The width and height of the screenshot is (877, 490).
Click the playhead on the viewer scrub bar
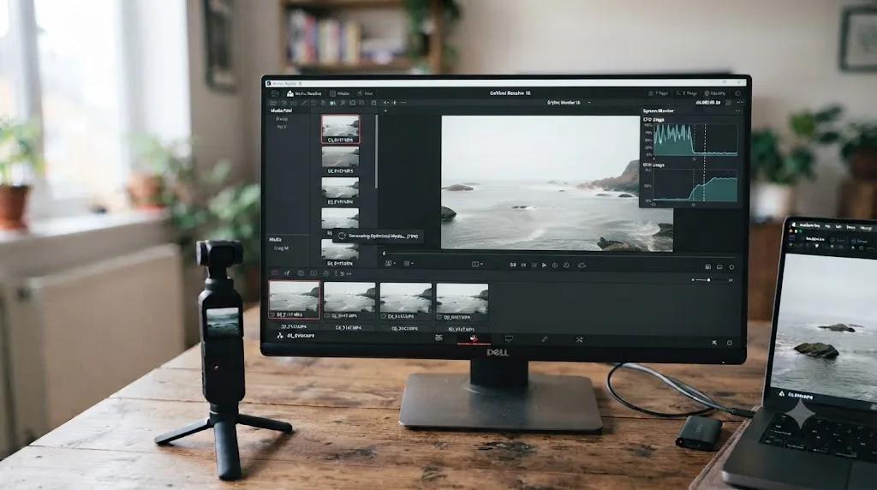(x=385, y=254)
